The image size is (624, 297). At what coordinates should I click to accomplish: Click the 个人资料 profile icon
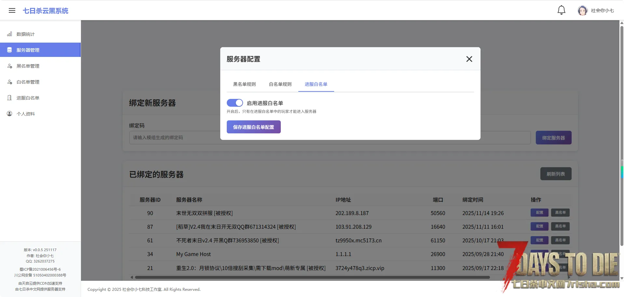10,114
